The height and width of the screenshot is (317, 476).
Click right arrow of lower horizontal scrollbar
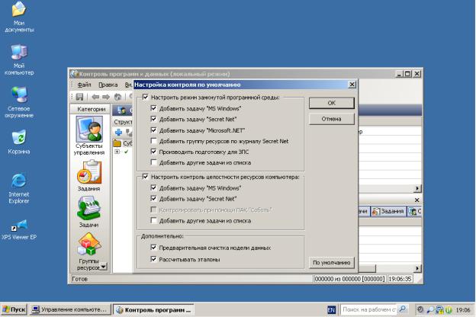(417, 268)
